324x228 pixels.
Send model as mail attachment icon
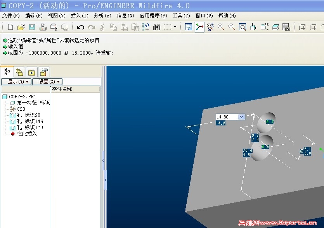pyautogui.click(x=54, y=27)
